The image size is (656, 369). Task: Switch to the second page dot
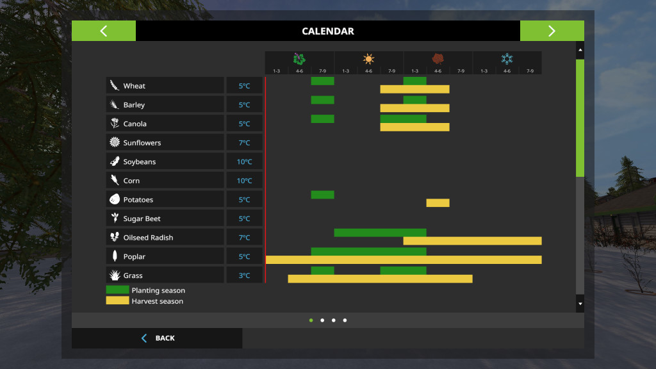click(322, 320)
